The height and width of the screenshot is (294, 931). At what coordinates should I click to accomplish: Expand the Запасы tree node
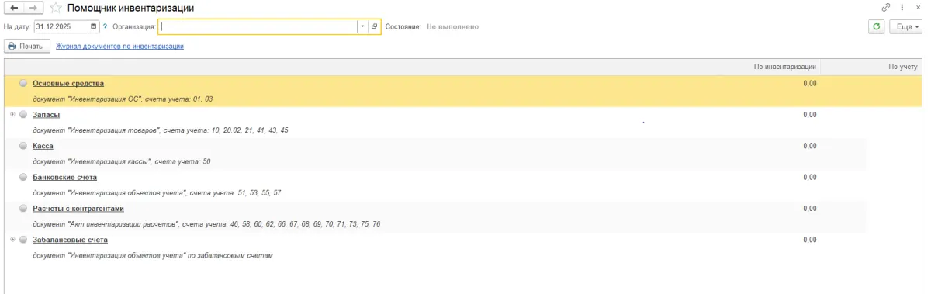(x=12, y=115)
